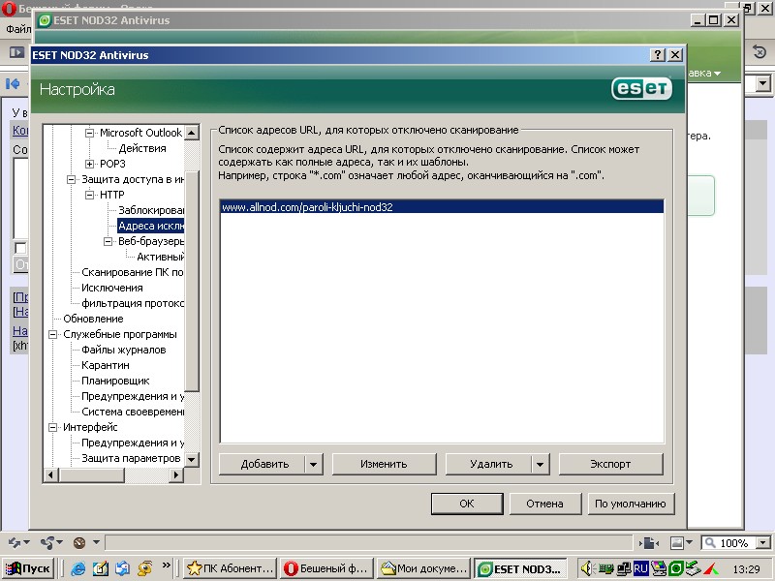
Task: Select Обновление in the settings tree
Action: (93, 319)
